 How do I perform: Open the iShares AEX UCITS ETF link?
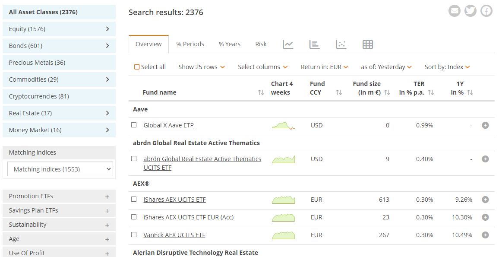(x=175, y=200)
